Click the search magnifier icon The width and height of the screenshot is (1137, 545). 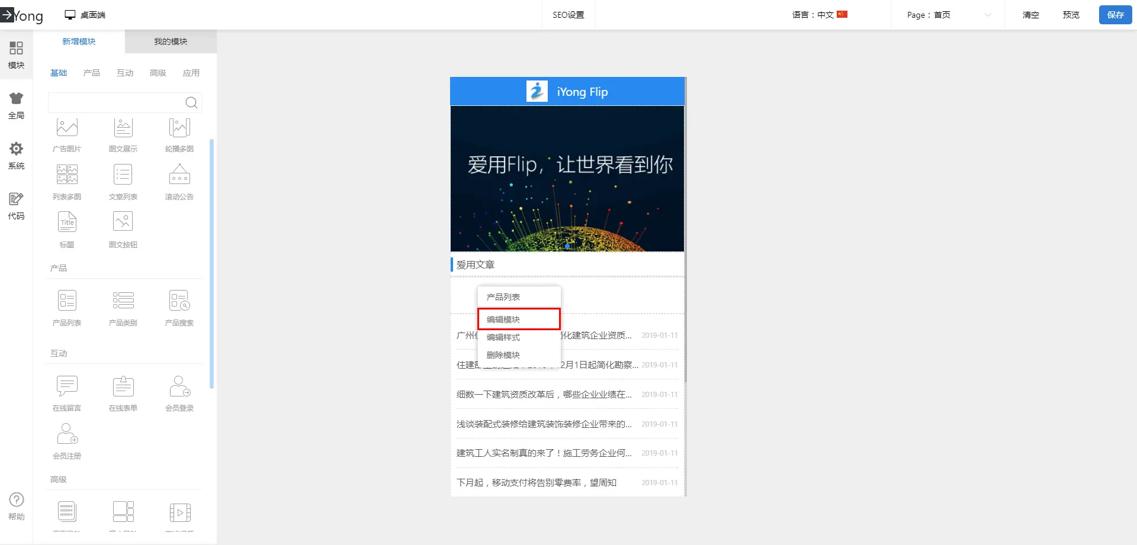pyautogui.click(x=191, y=103)
